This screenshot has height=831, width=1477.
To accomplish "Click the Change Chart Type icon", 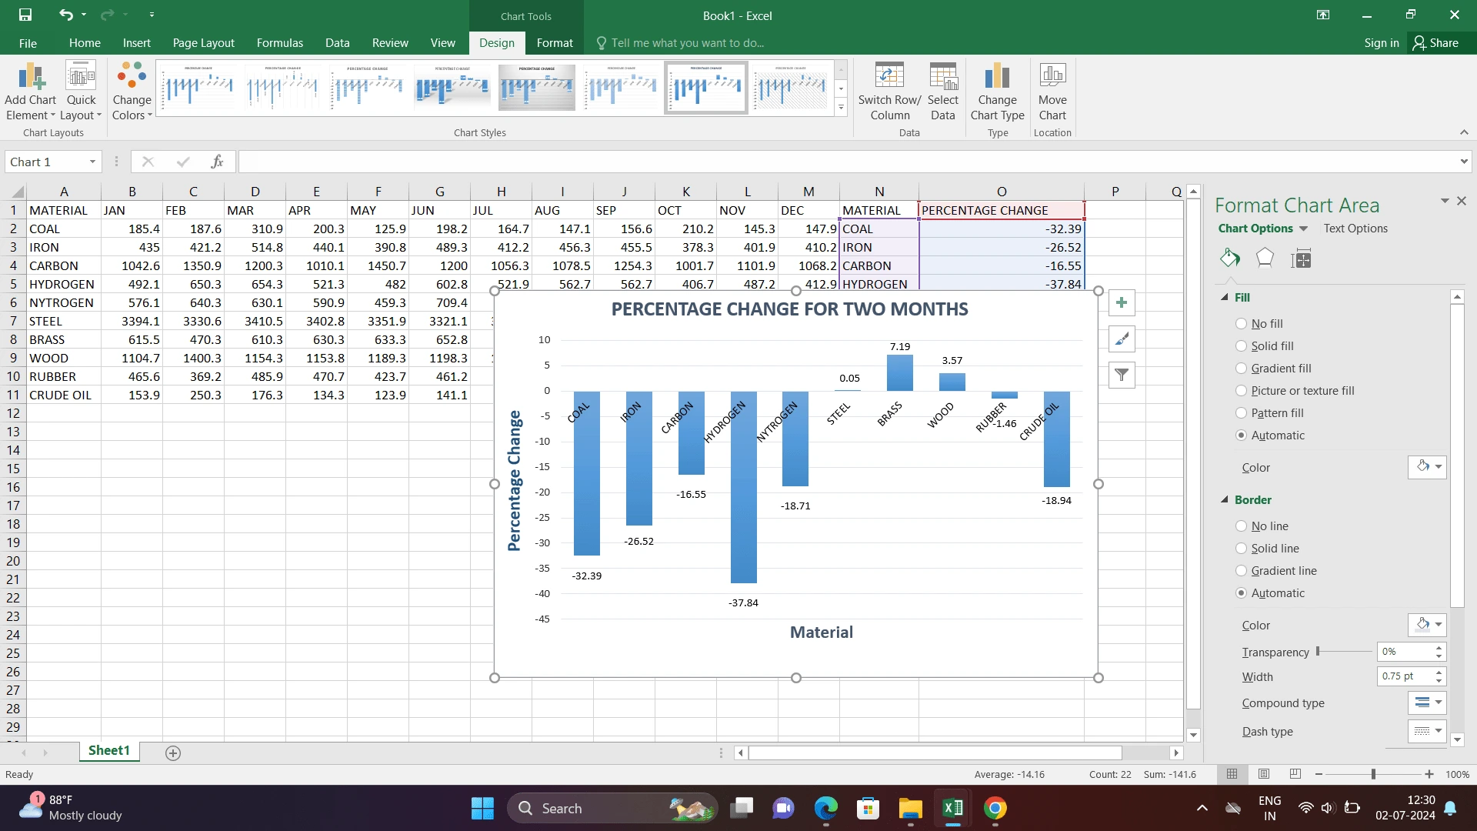I will [997, 77].
